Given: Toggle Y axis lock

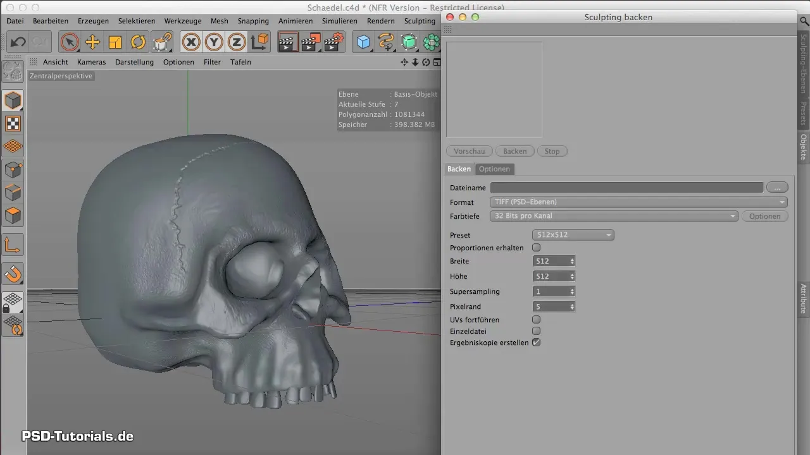Looking at the screenshot, I should 214,42.
